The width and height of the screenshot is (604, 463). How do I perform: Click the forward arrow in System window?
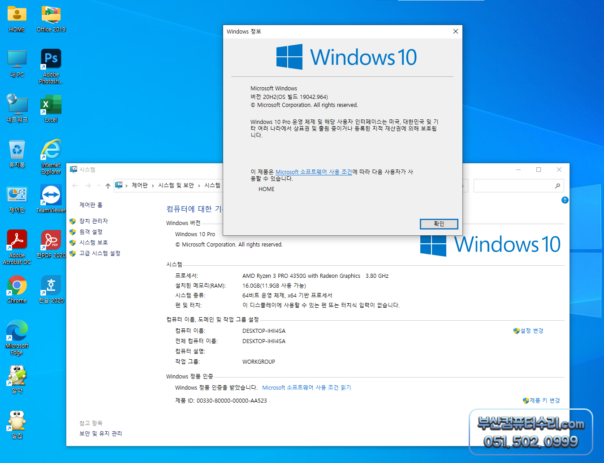click(x=88, y=186)
